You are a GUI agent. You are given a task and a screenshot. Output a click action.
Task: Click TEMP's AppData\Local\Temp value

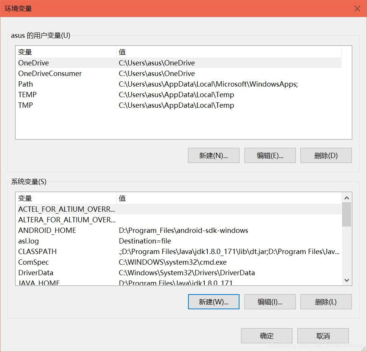click(x=176, y=95)
